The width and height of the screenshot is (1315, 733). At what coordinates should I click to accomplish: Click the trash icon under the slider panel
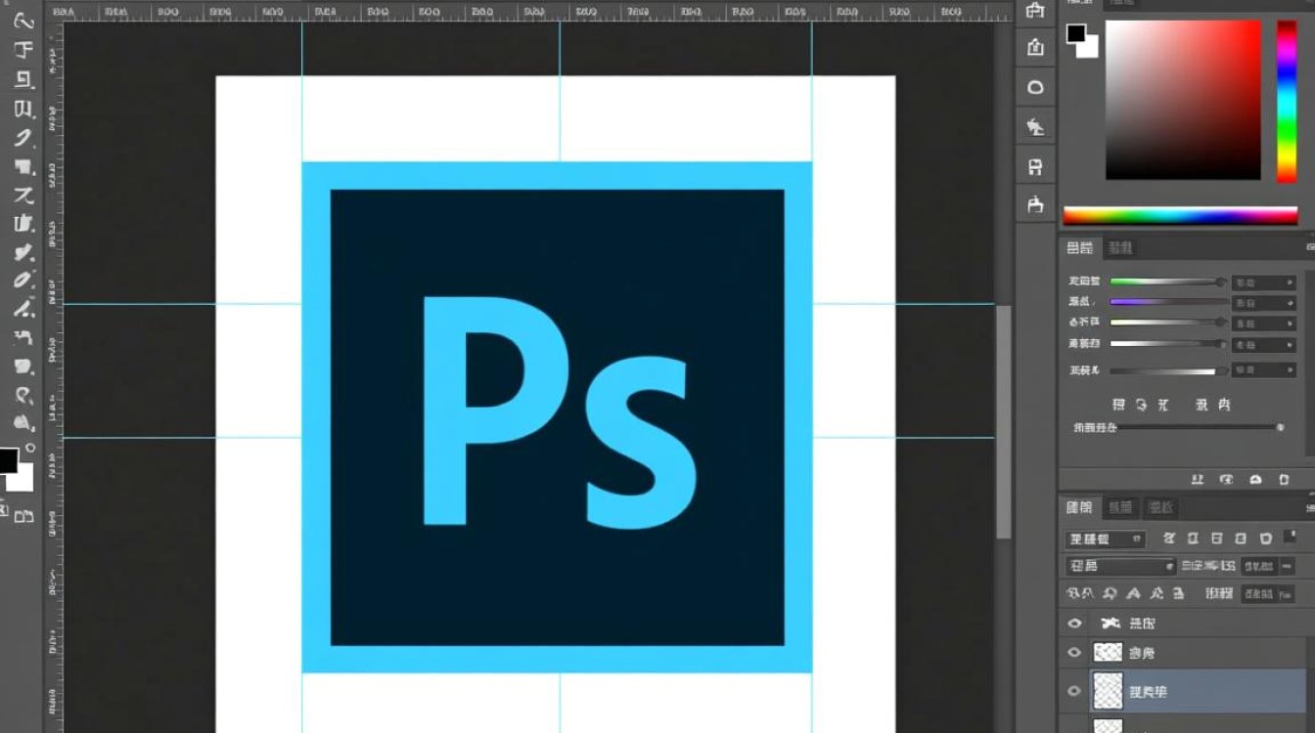(x=1284, y=479)
